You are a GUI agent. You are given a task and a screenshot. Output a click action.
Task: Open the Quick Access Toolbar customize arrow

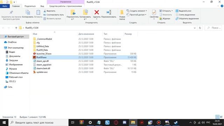coord(14,2)
